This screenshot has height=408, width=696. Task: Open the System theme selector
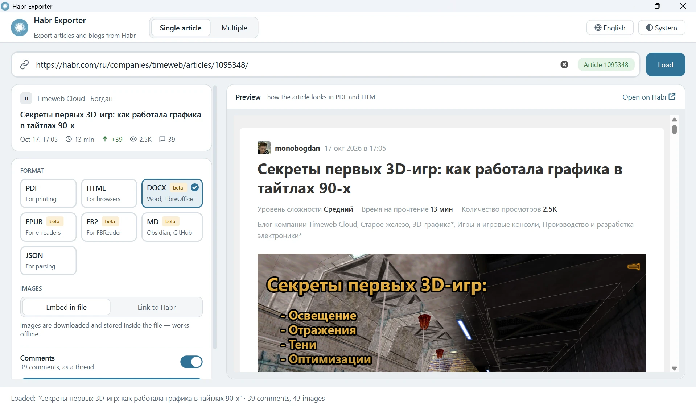pos(662,28)
